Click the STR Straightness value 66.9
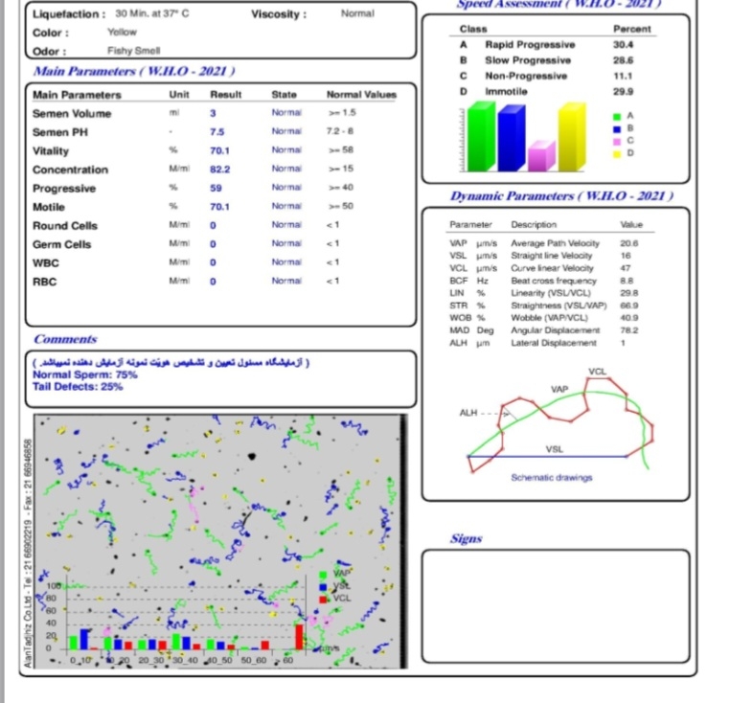This screenshot has width=753, height=703. [x=629, y=306]
